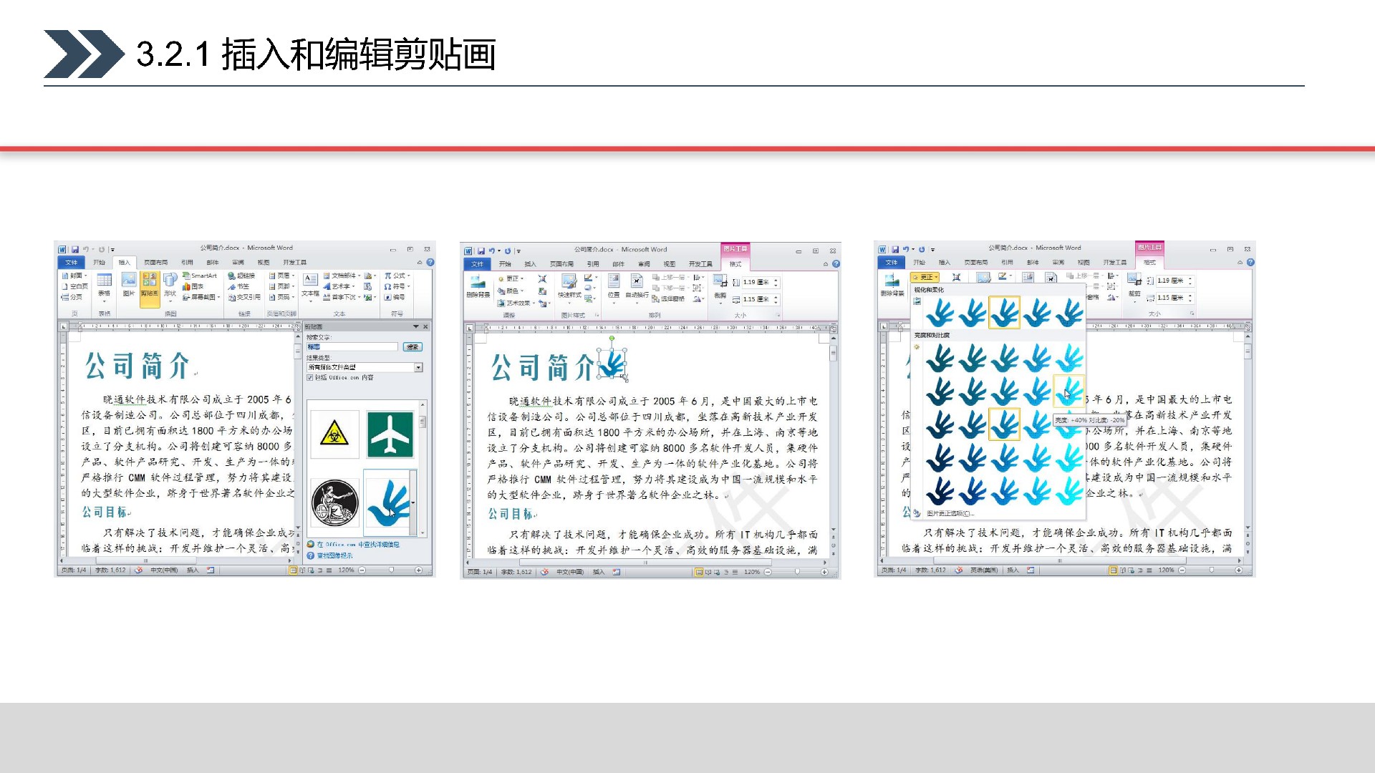Click 删除背景 in the middle Word window
1375x773 pixels.
[478, 286]
